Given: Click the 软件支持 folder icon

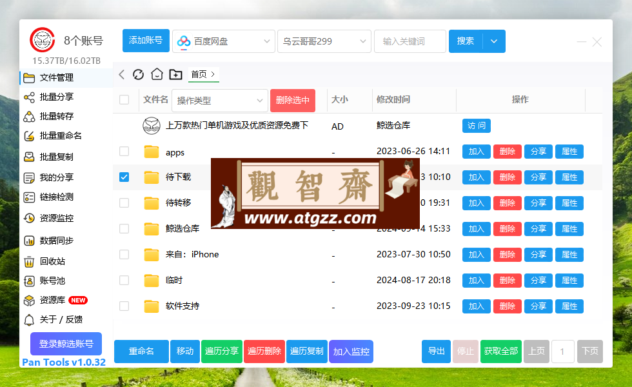Looking at the screenshot, I should (152, 306).
